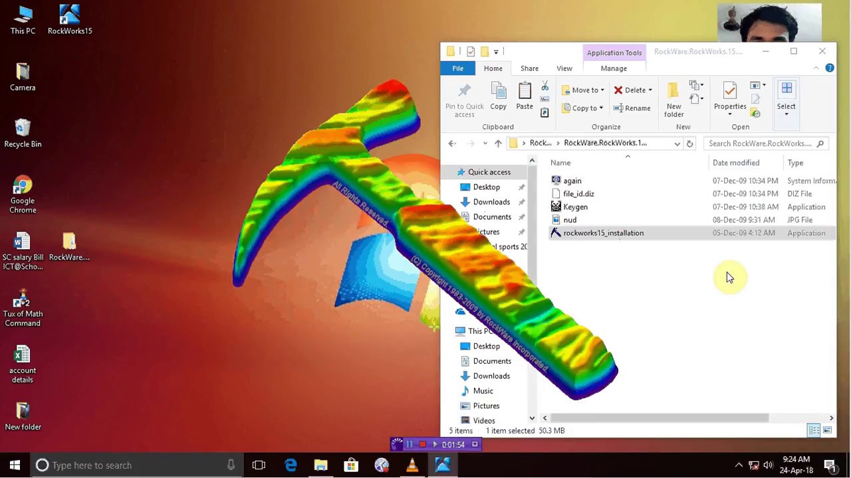Expand the Select dropdown in ribbon
Screen dimensions: 851x478
point(786,114)
